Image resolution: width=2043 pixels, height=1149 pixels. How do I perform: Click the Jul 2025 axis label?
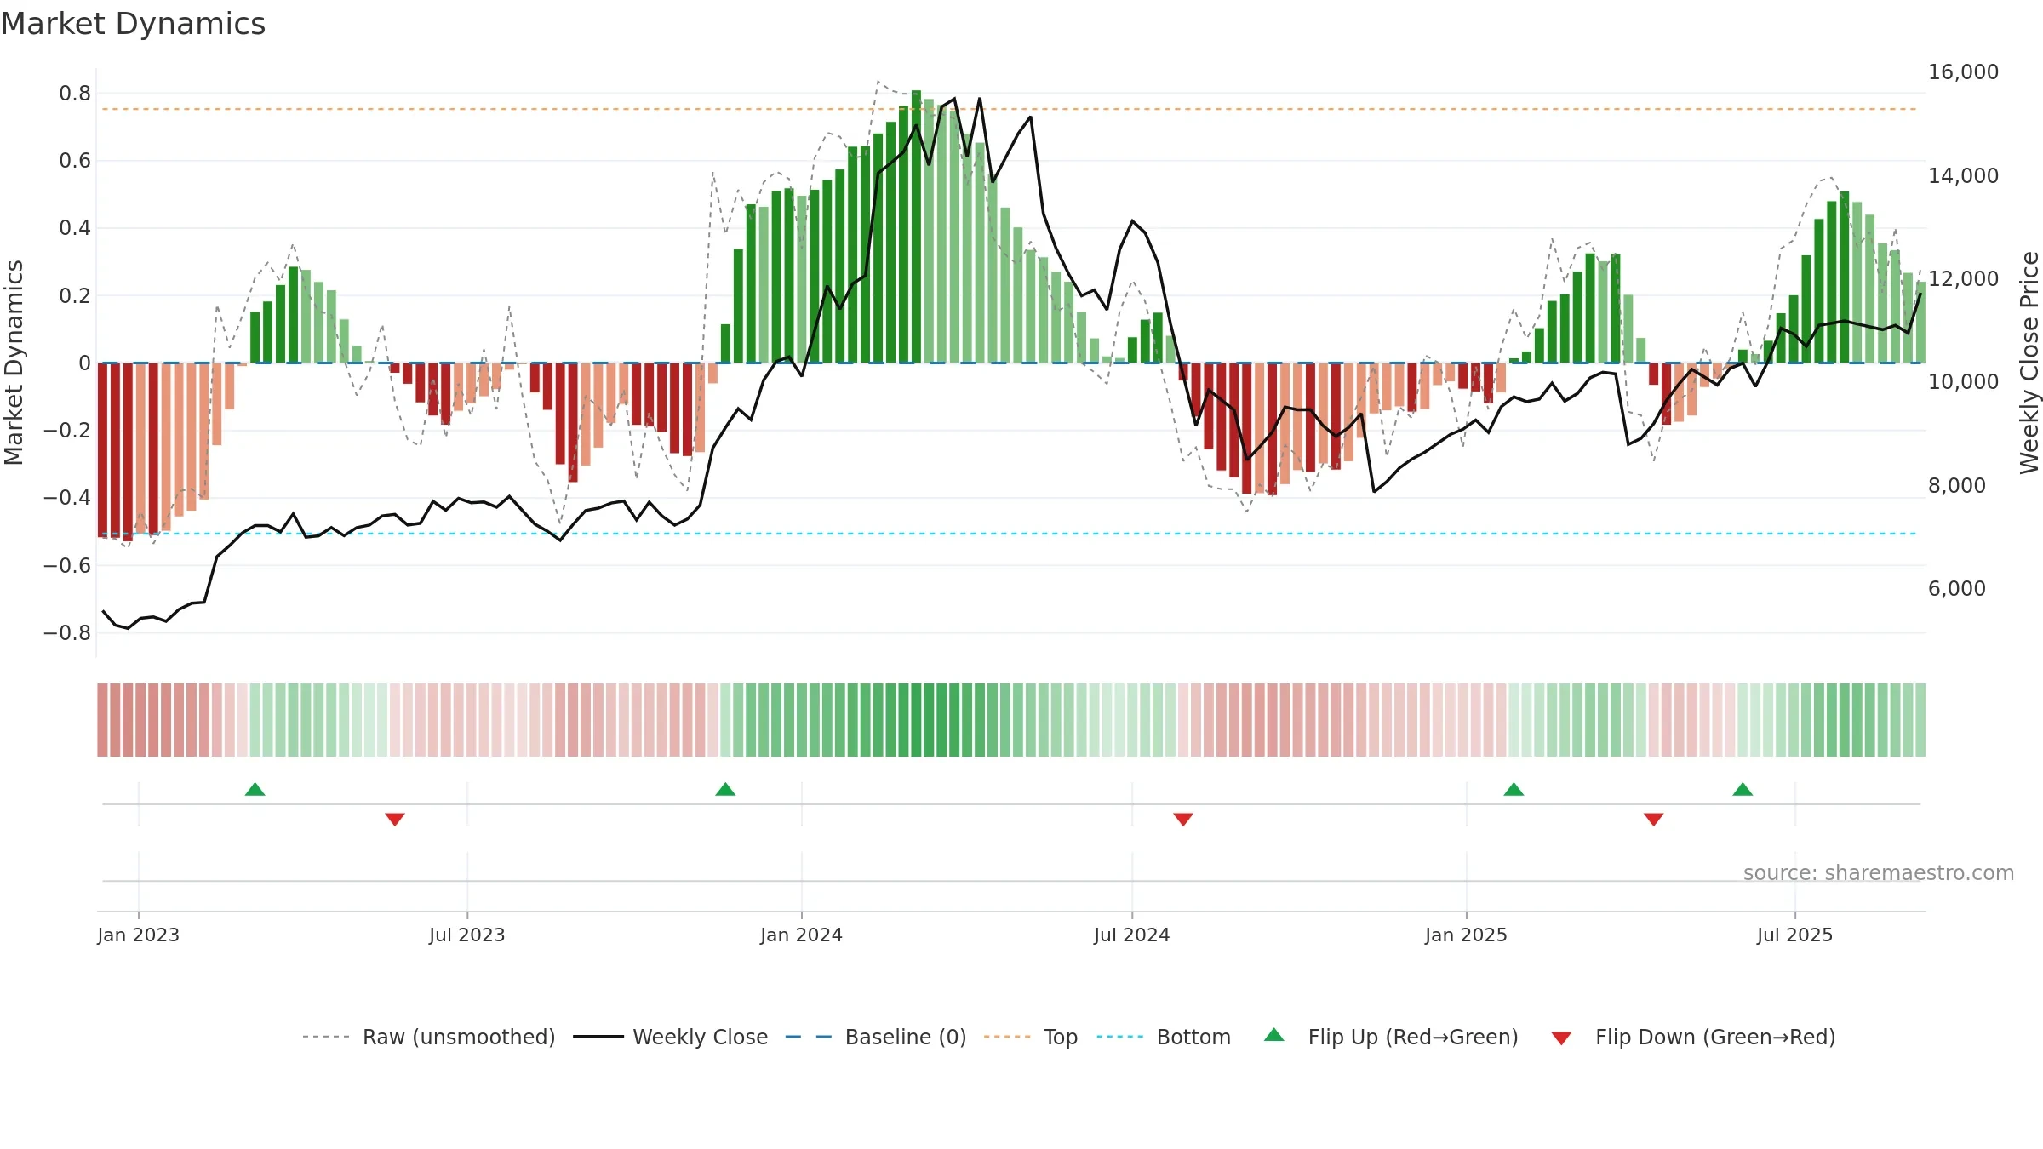pyautogui.click(x=1795, y=935)
